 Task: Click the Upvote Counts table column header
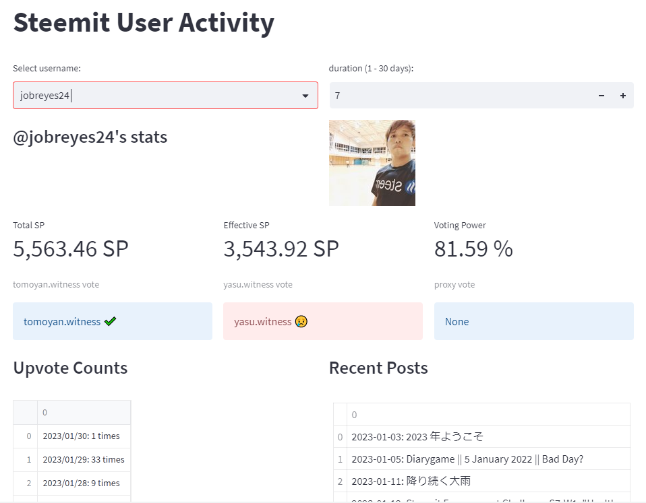pos(84,412)
